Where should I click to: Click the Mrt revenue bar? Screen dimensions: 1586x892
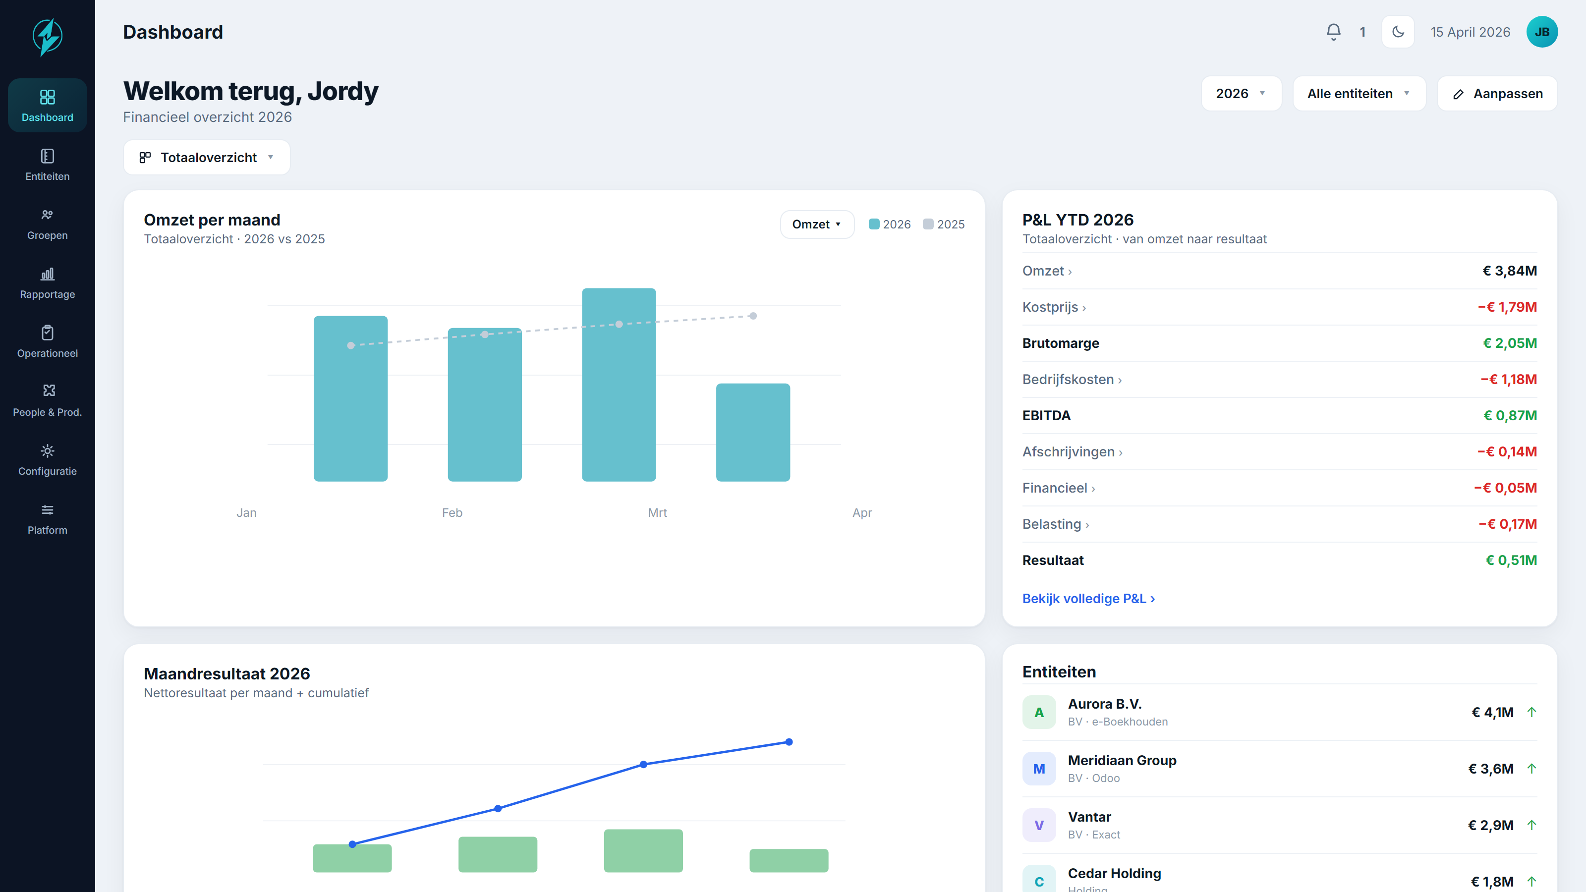click(619, 385)
